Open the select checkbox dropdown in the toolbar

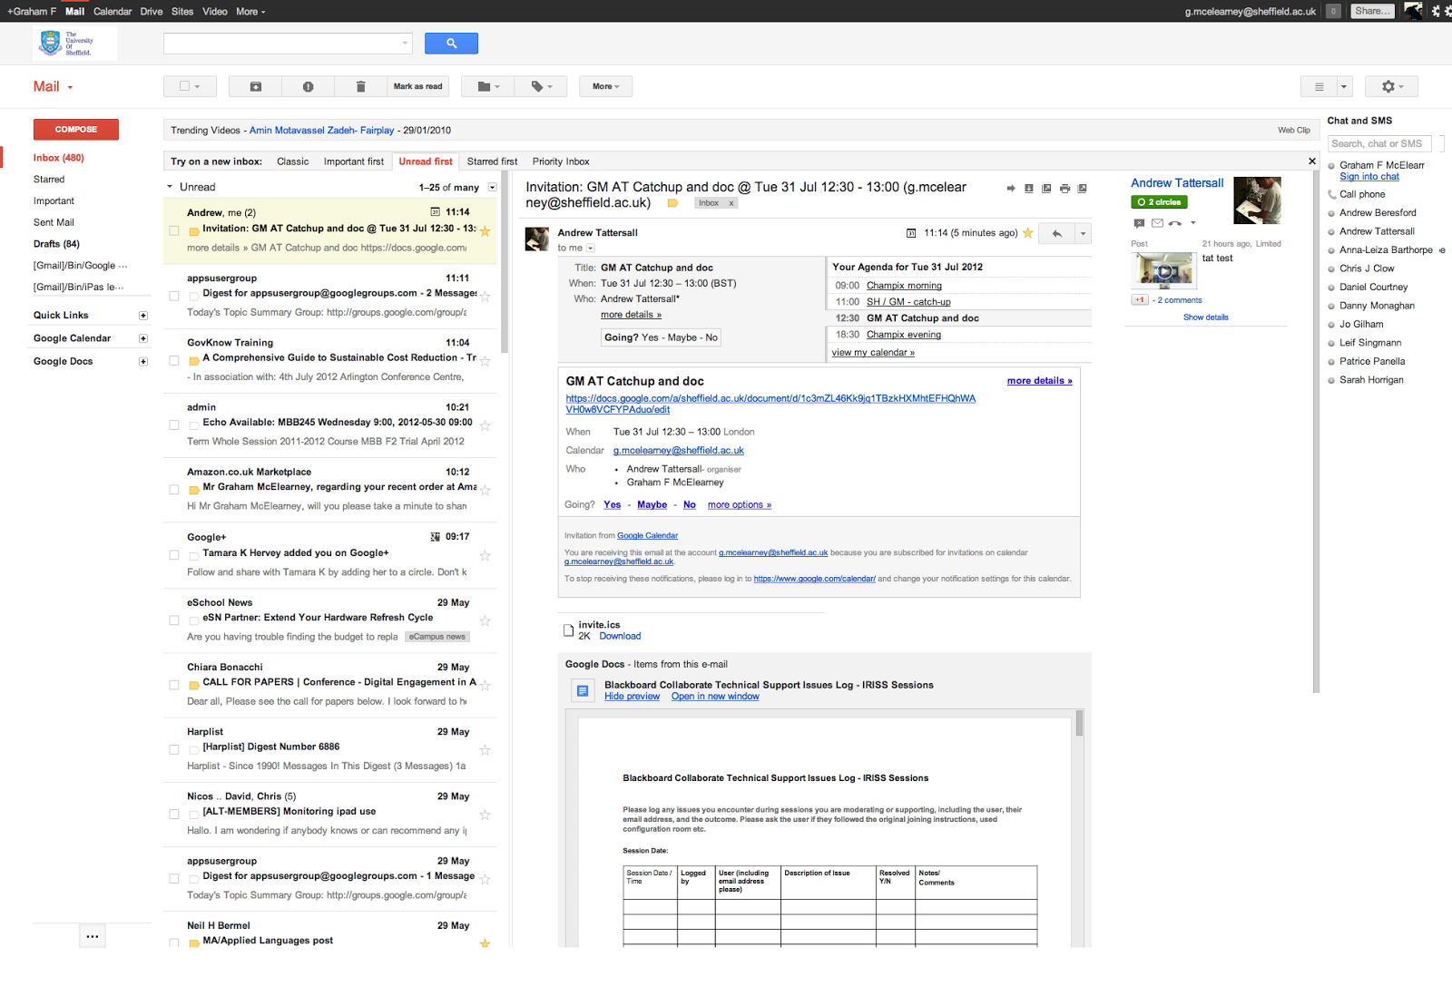point(190,86)
